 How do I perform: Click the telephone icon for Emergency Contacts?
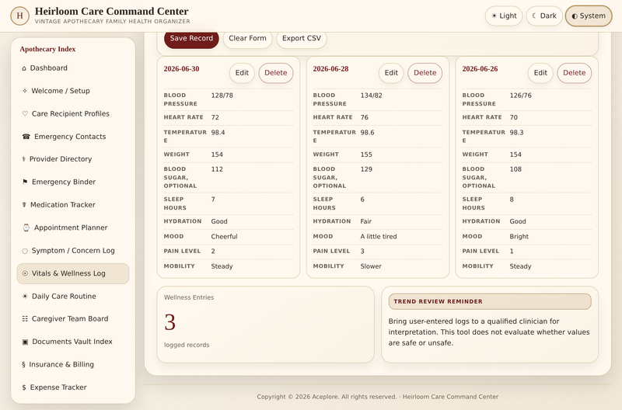point(26,137)
